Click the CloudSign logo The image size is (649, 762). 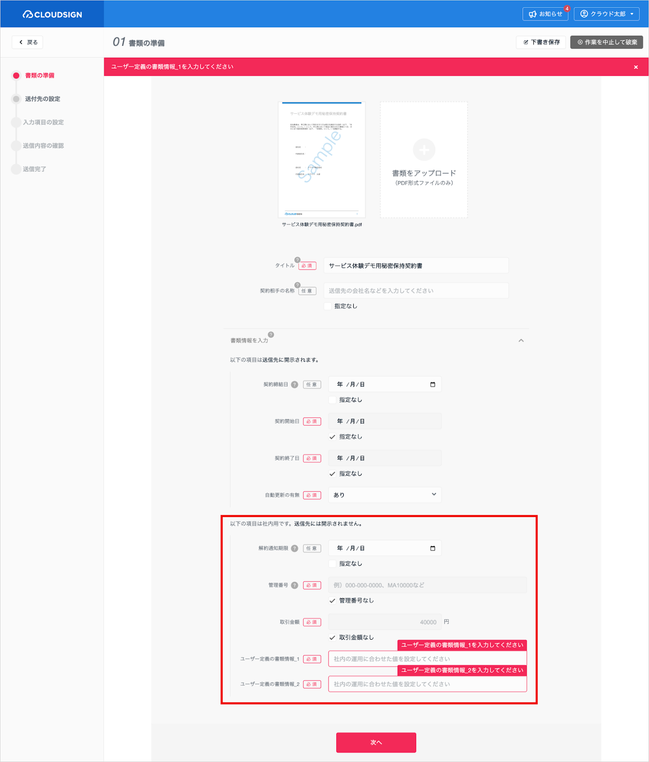[52, 14]
